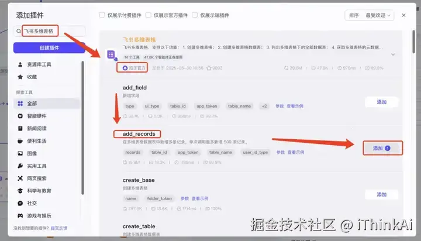Screen dimensions: 421x241
Task: Enable 仅展示端插件 checkbox
Action: pos(195,15)
